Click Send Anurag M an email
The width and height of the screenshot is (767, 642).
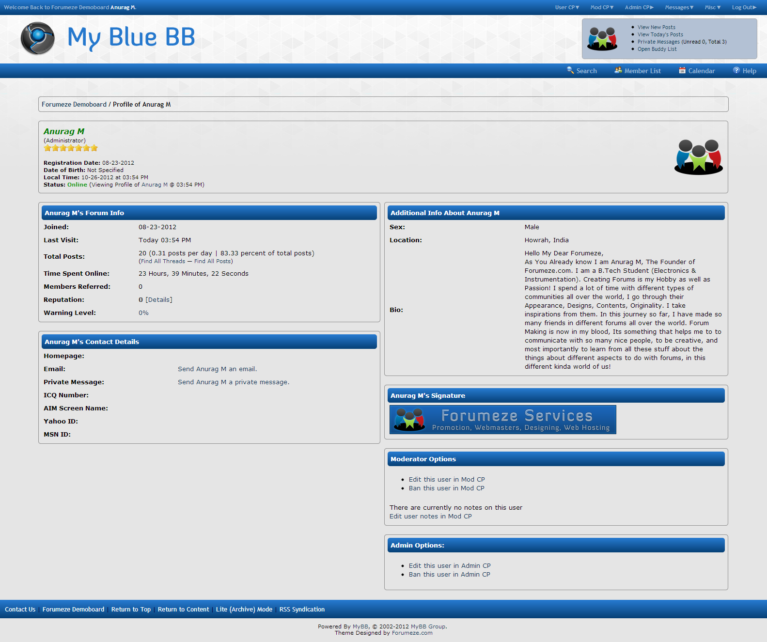coord(217,369)
